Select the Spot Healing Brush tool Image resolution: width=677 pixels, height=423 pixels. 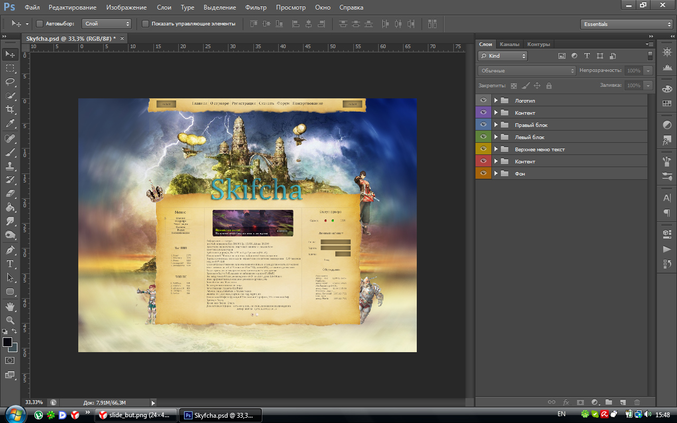(x=10, y=139)
